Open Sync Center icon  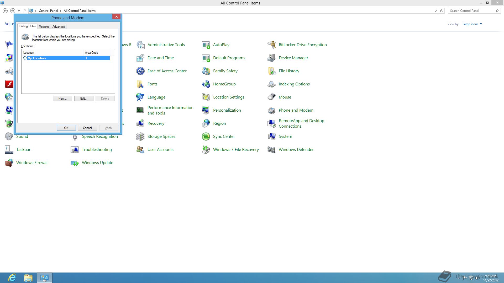[206, 137]
